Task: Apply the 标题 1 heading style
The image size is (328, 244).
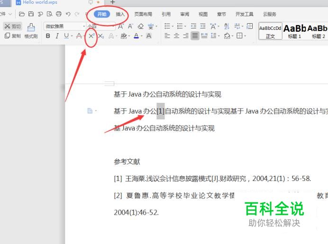Action: click(x=294, y=31)
